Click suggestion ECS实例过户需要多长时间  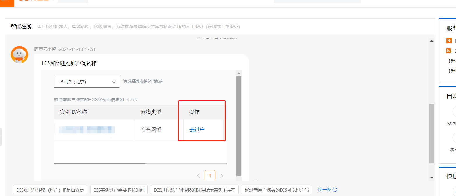coord(119,190)
